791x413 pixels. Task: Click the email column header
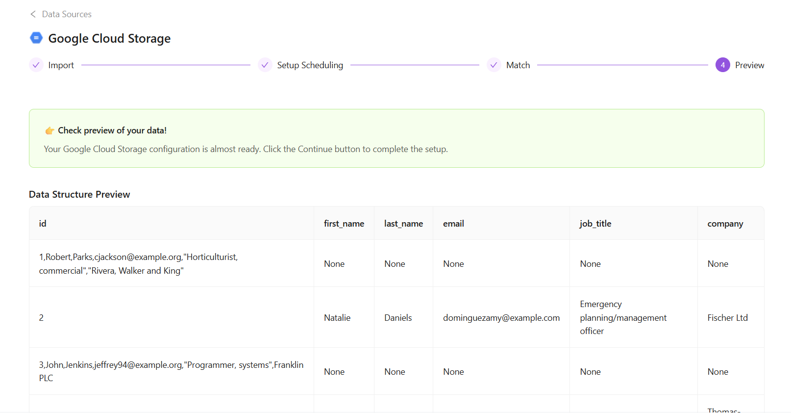click(453, 224)
